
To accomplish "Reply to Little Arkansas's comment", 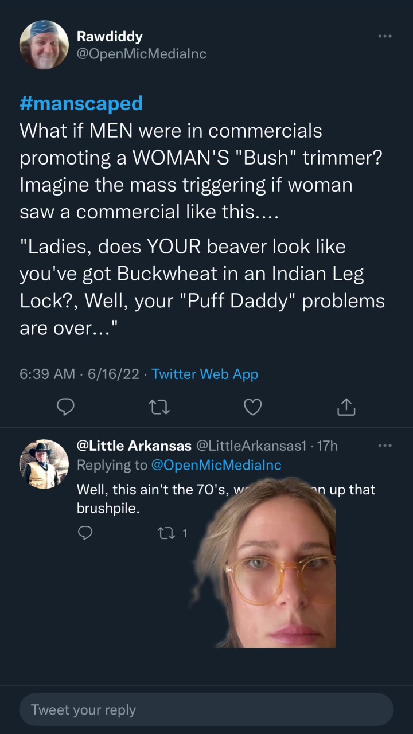I will pos(85,533).
